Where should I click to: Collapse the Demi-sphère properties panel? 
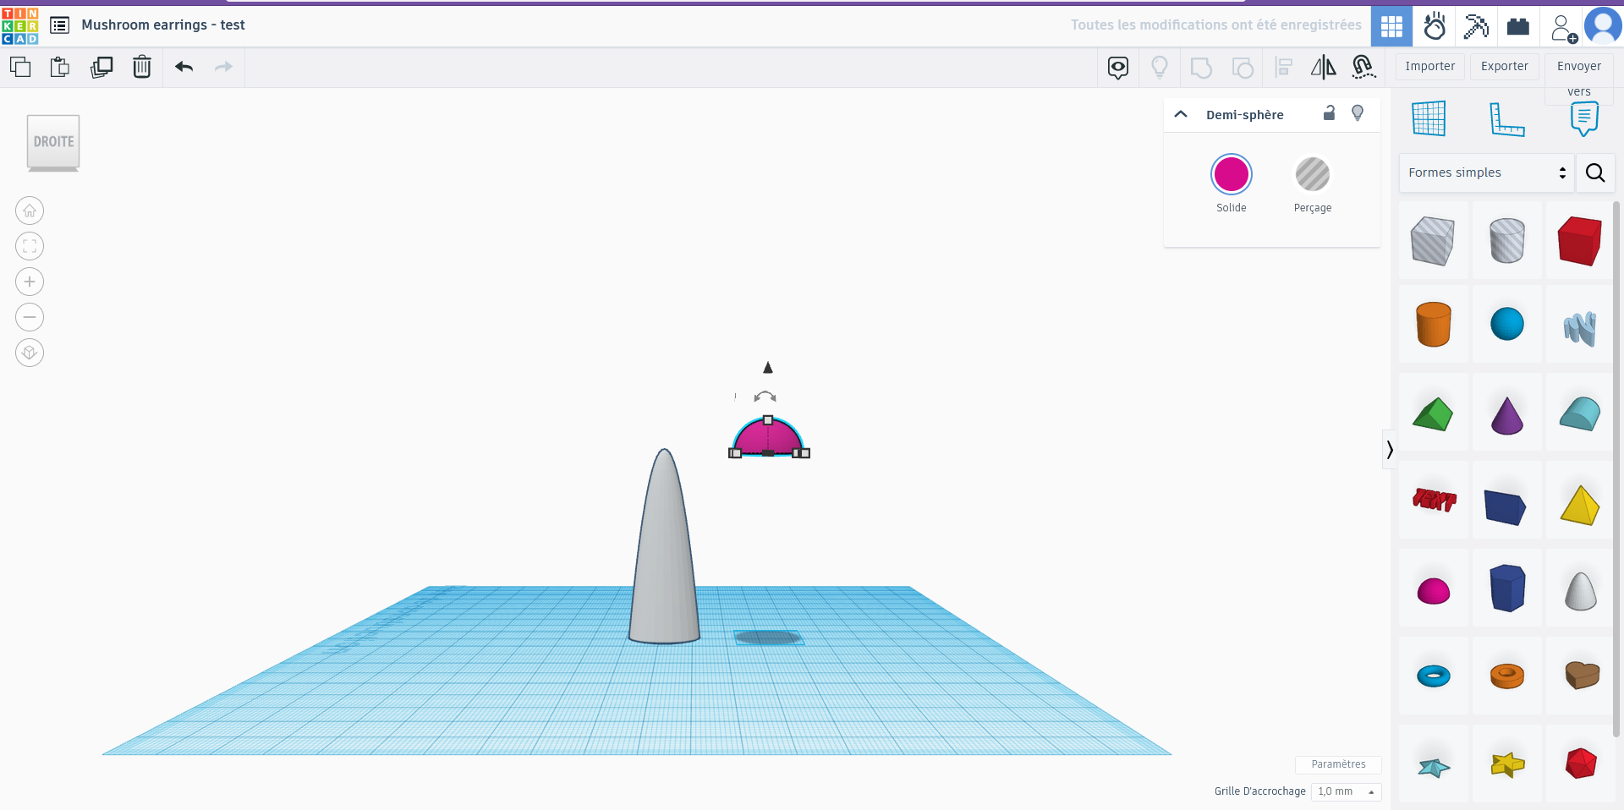tap(1181, 114)
